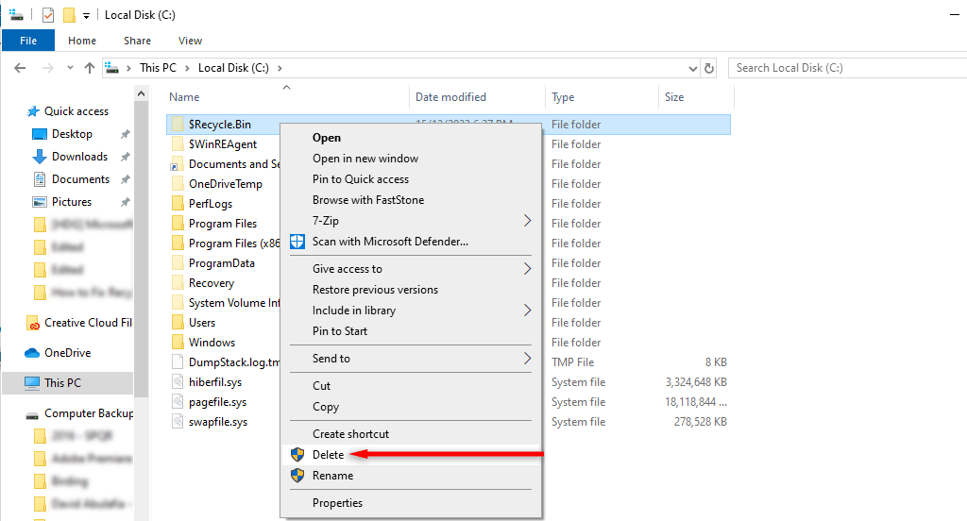Open the File ribbon tab
The height and width of the screenshot is (521, 967).
[x=27, y=41]
